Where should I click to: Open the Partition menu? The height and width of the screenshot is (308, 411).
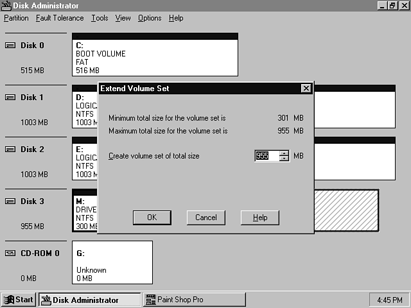coord(16,18)
